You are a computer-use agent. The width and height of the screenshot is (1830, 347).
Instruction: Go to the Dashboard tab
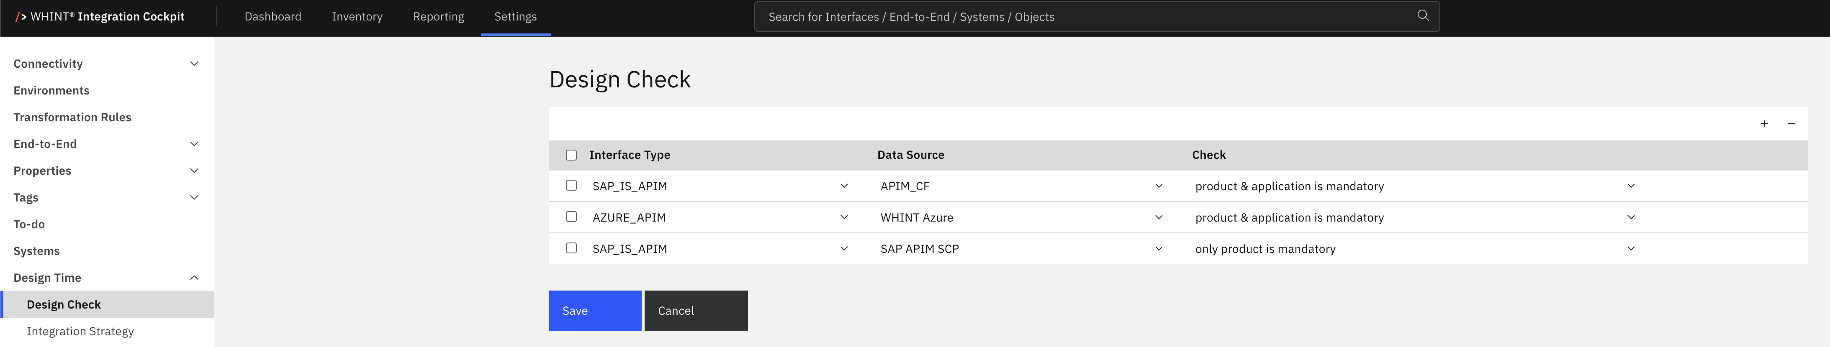tap(273, 16)
